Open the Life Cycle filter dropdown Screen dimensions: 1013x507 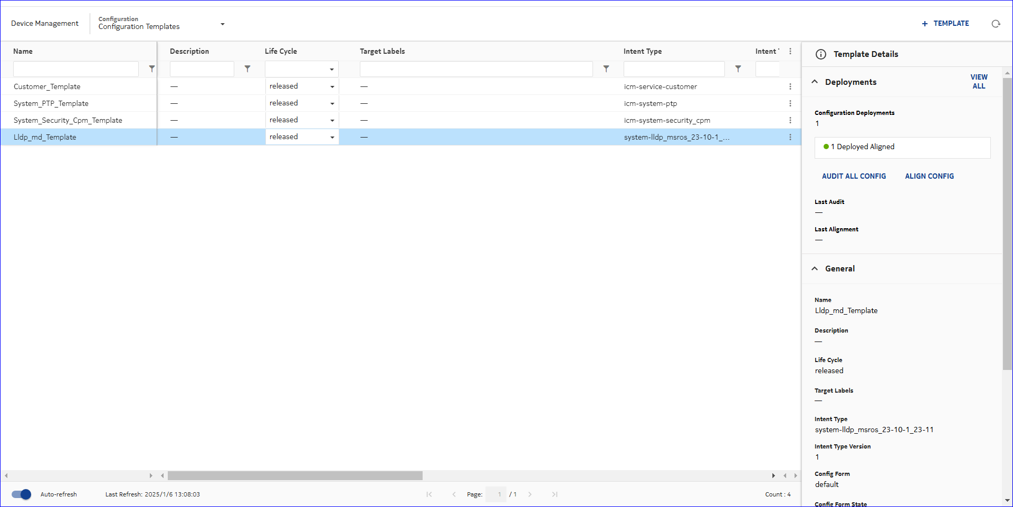click(331, 69)
